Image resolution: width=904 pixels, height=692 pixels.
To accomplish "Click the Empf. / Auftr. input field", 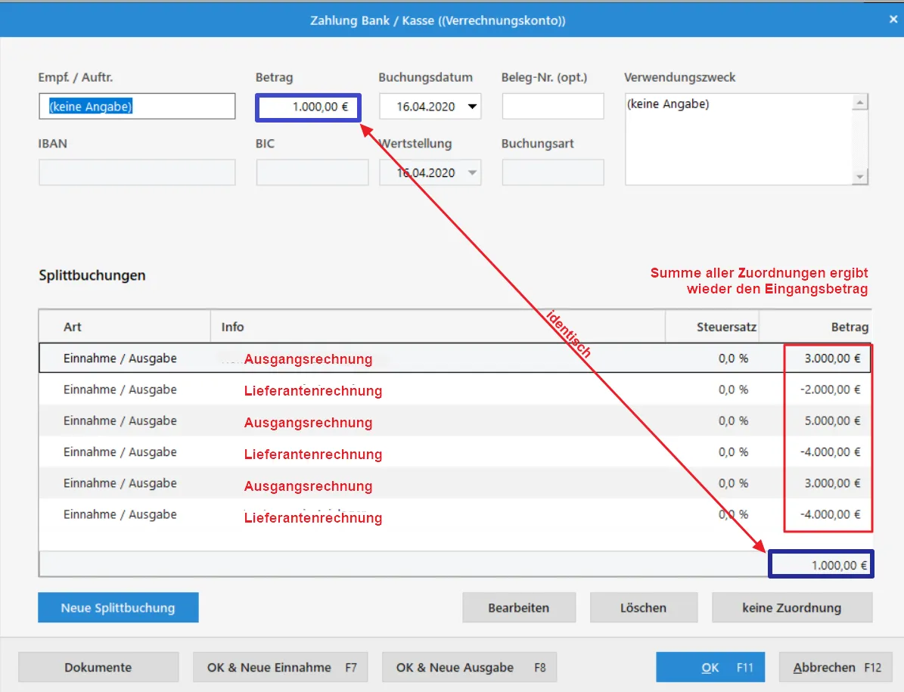I will (137, 107).
